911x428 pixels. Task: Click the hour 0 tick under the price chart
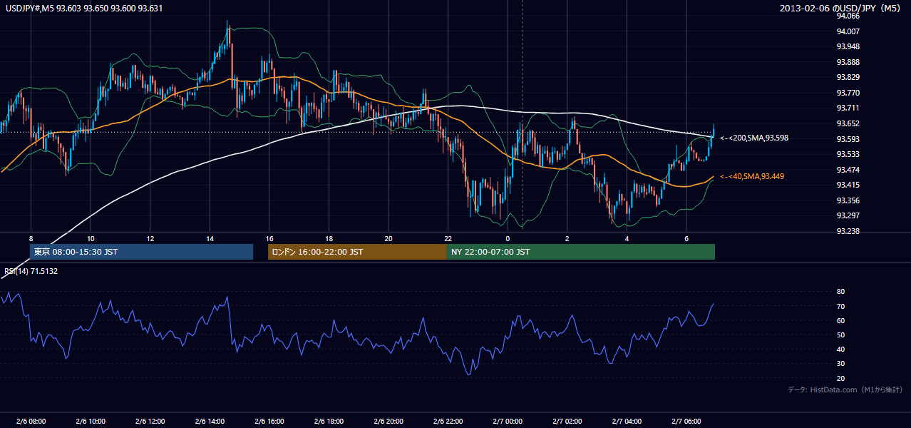tap(508, 238)
